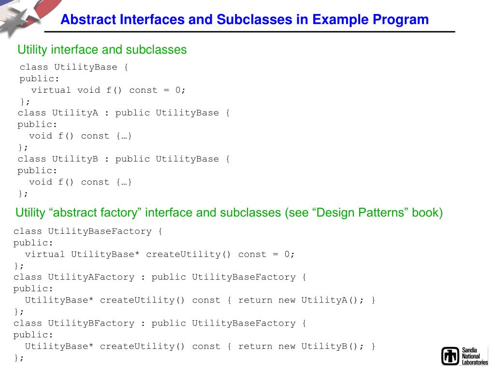495x371 pixels.
Task: Select the heading 'Utility interface and subclasses'
Action: click(102, 50)
